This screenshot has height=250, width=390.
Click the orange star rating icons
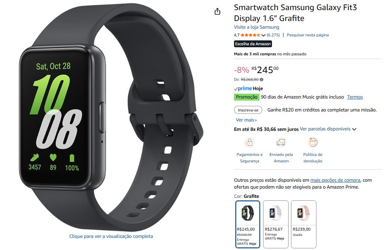click(251, 35)
